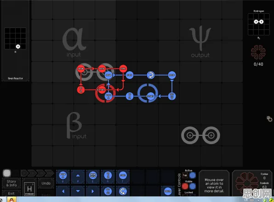
Task: Click the blue left arrow beside Out psi
Action: [x=160, y=96]
